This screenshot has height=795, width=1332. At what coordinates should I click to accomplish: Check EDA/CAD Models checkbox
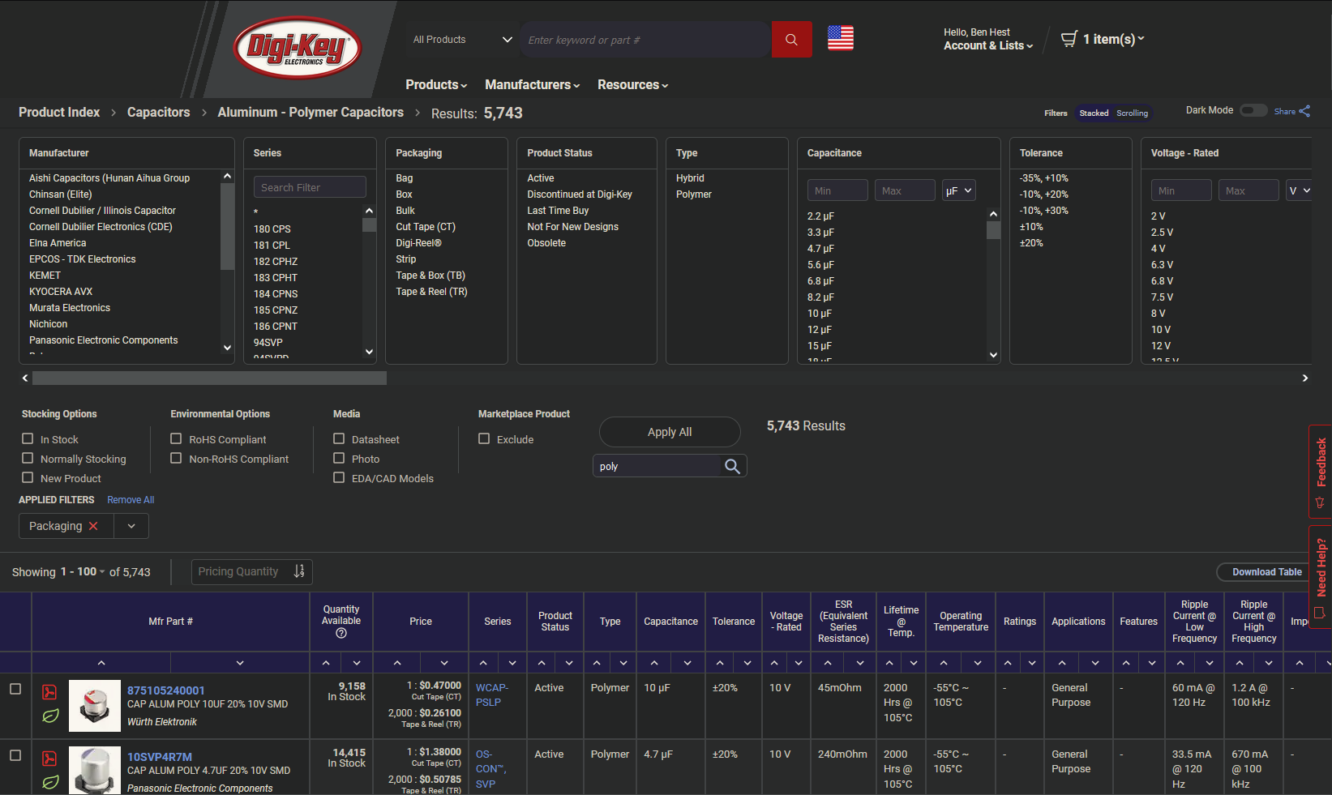click(x=339, y=477)
